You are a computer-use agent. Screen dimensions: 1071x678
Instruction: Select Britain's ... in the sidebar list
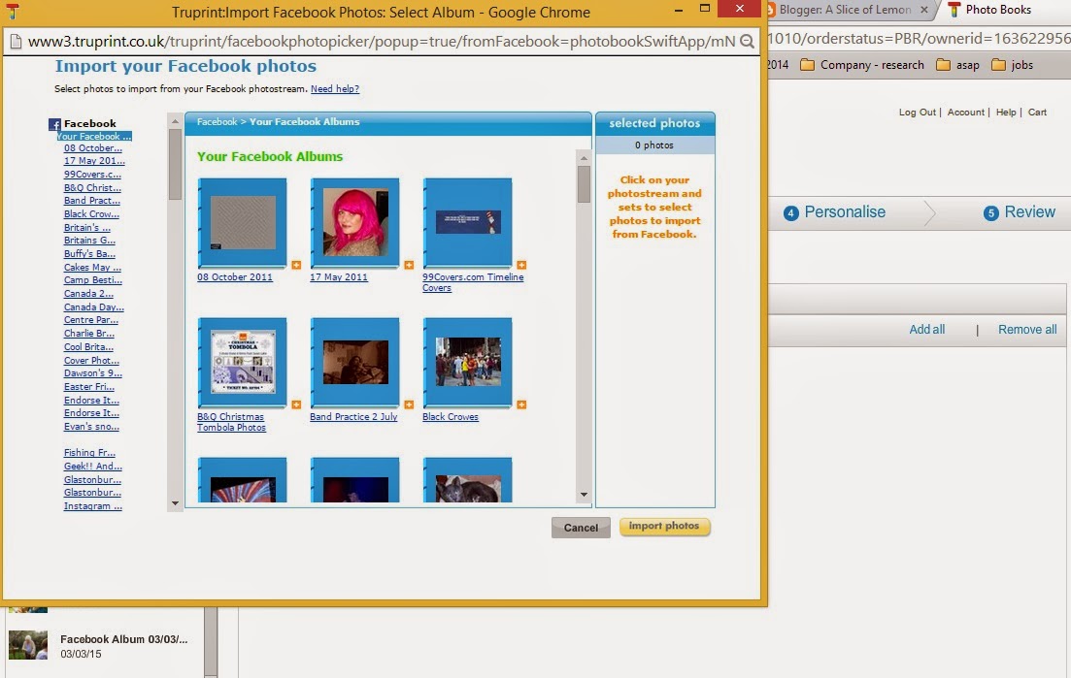click(x=86, y=227)
